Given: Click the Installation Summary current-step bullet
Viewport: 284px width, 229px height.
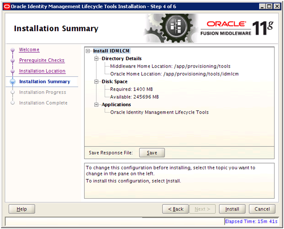Looking at the screenshot, I should [x=13, y=82].
